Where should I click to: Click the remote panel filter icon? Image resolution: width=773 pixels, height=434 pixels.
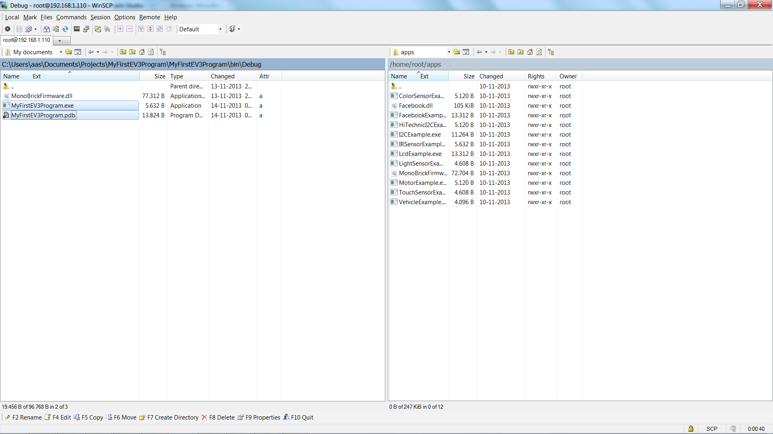tap(466, 52)
